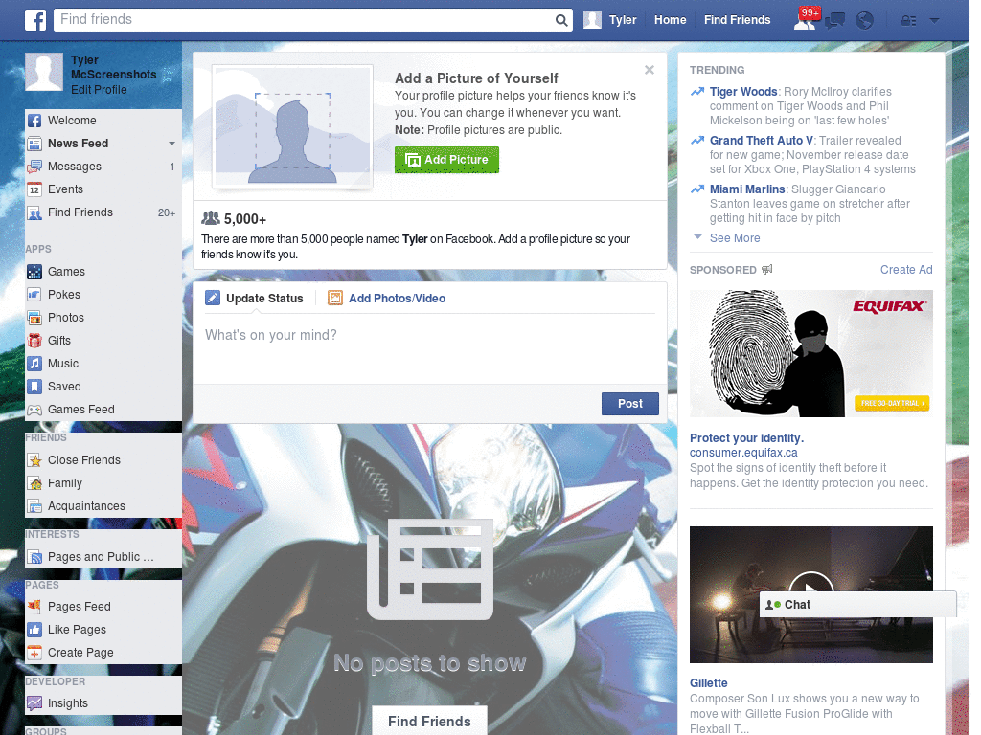Viewport: 981px width, 735px height.
Task: Click the Events calendar icon
Action: tap(34, 189)
